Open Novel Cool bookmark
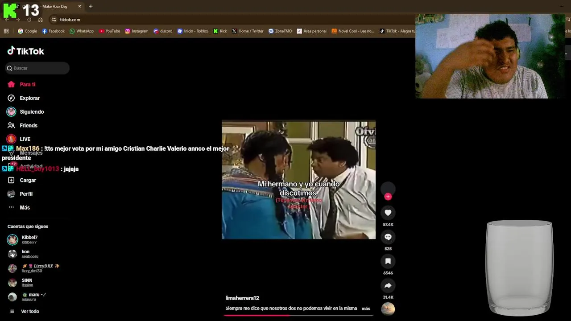The image size is (571, 321). (x=352, y=31)
